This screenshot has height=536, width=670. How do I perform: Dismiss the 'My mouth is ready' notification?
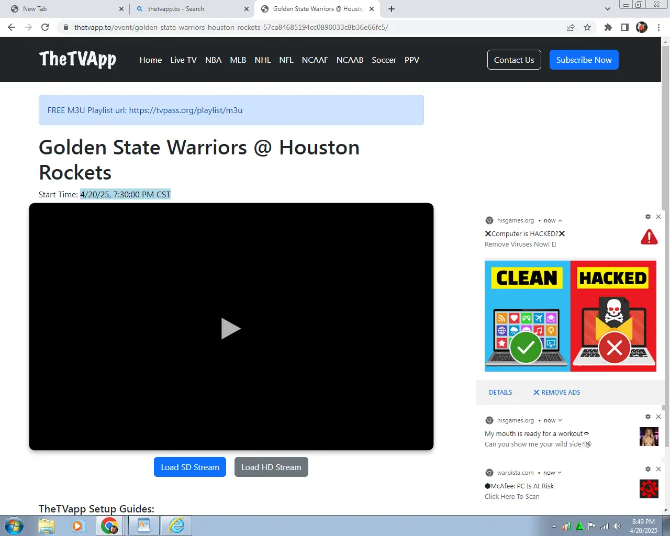click(x=658, y=417)
